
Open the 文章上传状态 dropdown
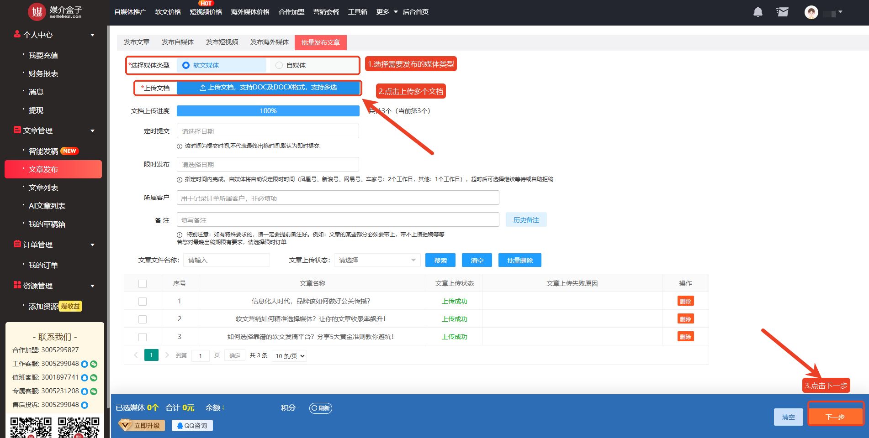[x=377, y=260]
